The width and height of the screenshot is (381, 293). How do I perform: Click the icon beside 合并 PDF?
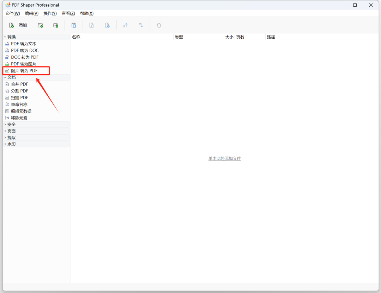pos(7,84)
